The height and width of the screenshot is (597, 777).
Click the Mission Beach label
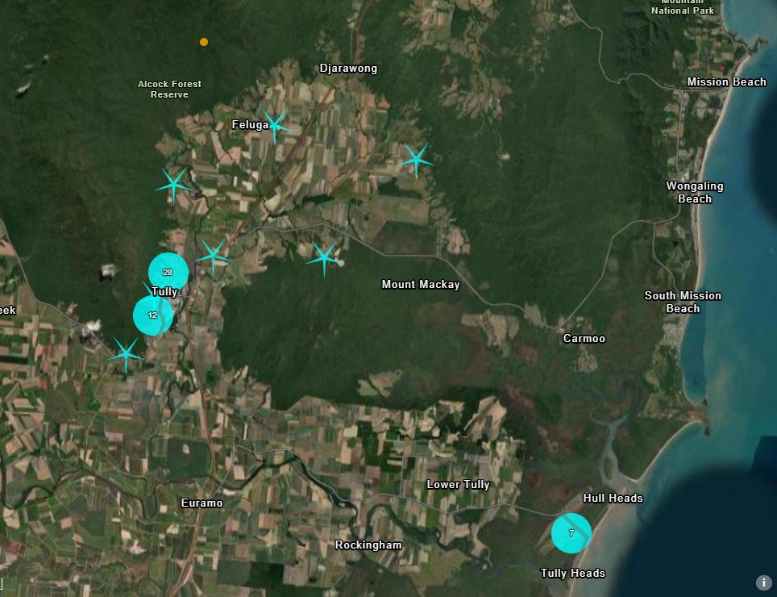(x=726, y=81)
